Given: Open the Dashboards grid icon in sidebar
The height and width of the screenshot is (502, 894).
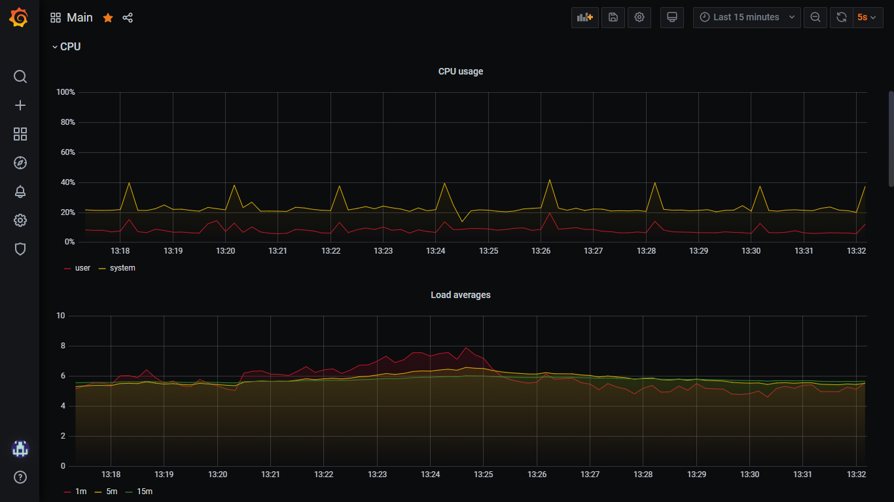Looking at the screenshot, I should [20, 134].
